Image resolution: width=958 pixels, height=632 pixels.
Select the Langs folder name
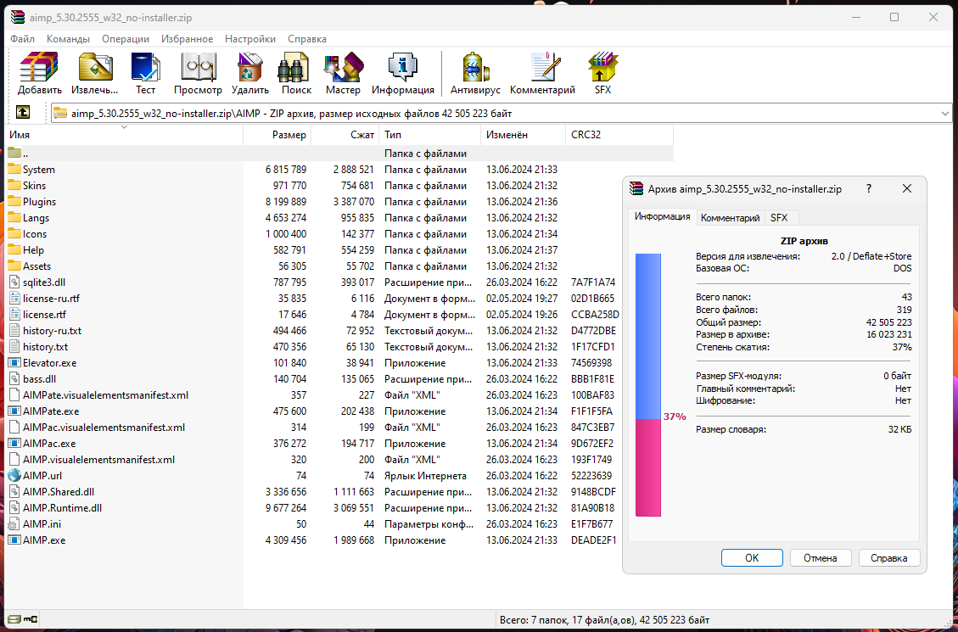coord(36,218)
